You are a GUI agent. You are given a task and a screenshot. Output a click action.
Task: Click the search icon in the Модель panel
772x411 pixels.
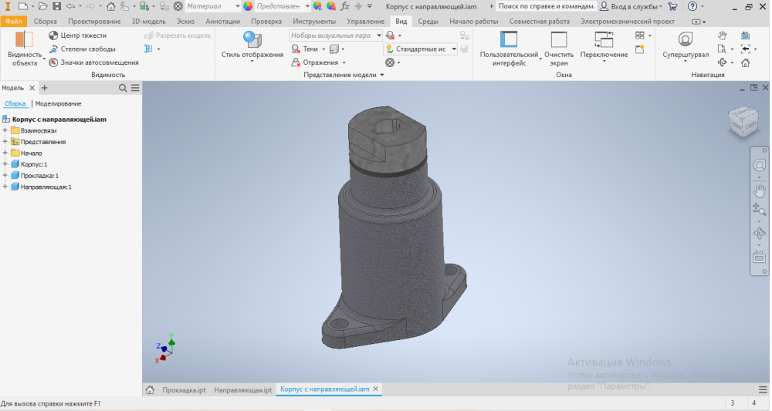pos(123,89)
